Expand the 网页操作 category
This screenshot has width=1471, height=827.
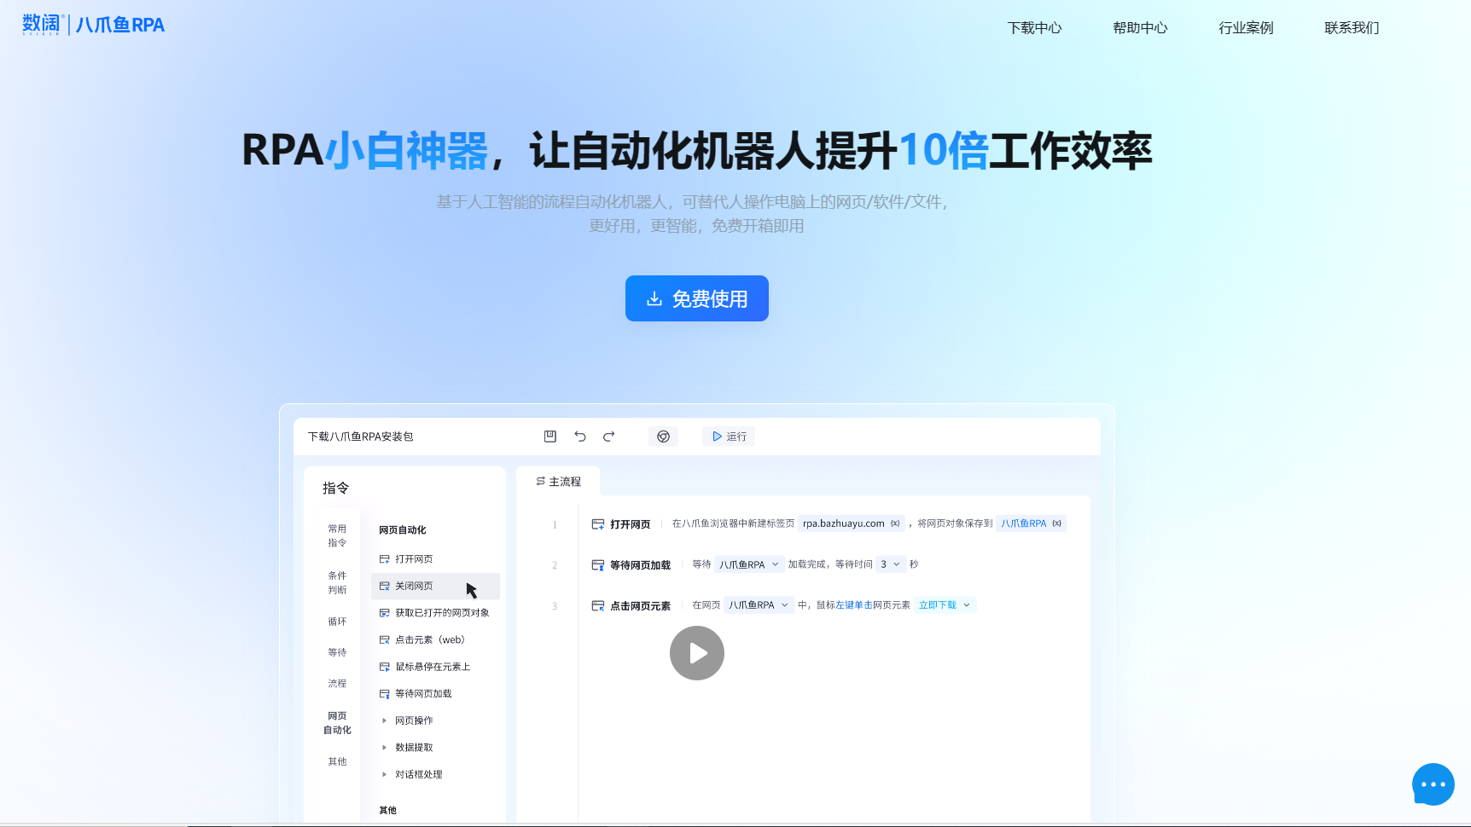tap(413, 720)
